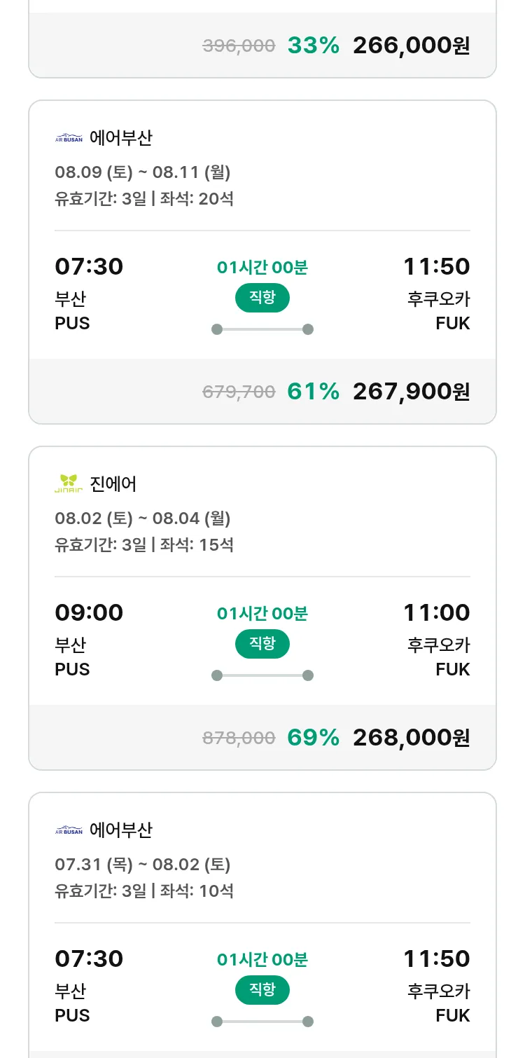The width and height of the screenshot is (525, 1058).
Task: Click the Air Busan logo on the 07.31 flight
Action: pos(69,830)
